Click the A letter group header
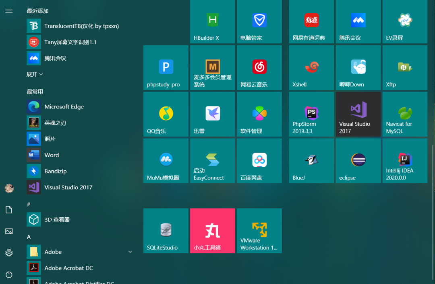Image resolution: width=435 pixels, height=284 pixels. [29, 237]
